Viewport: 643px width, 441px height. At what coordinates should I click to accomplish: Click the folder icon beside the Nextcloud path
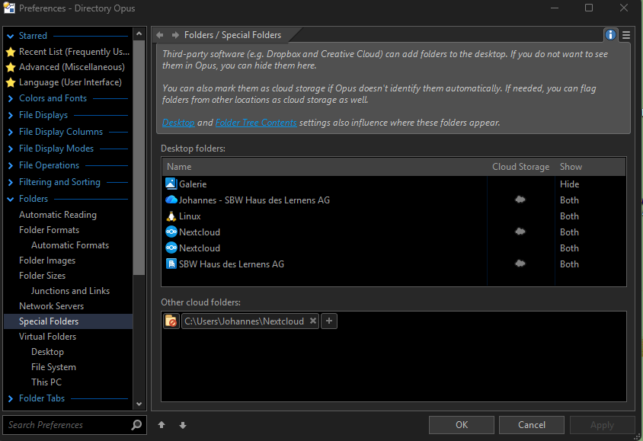point(171,321)
